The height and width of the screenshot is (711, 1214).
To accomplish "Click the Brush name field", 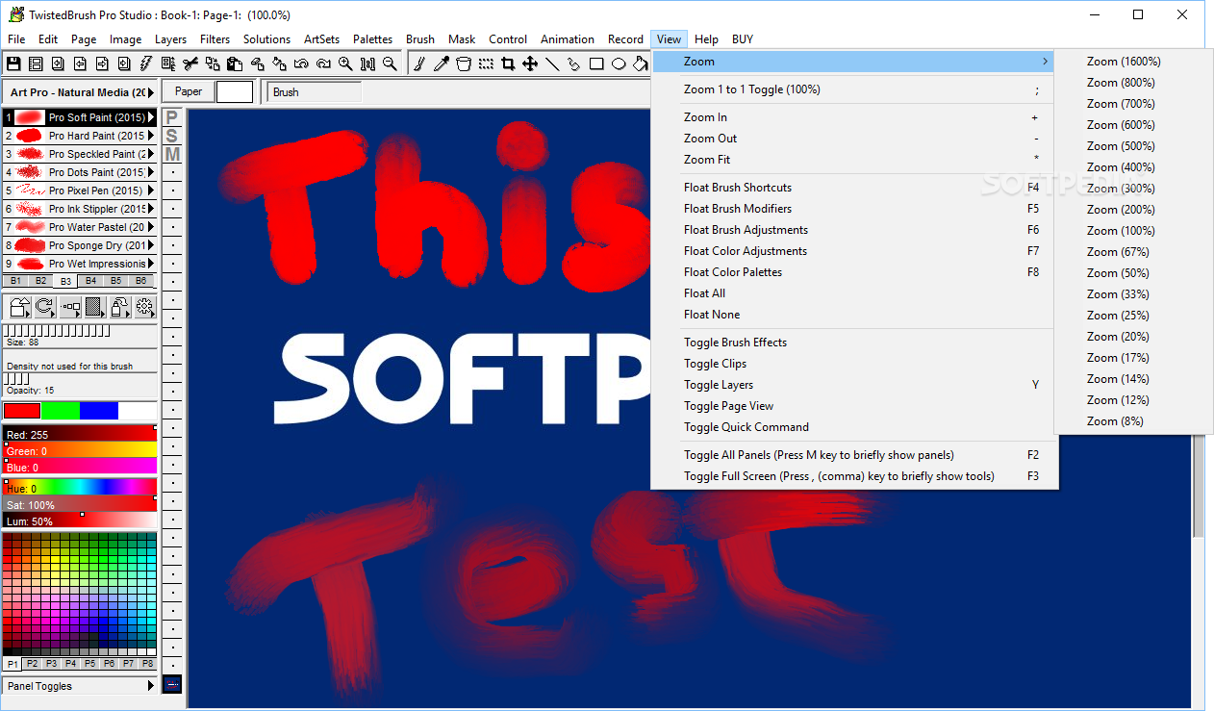I will [x=316, y=92].
